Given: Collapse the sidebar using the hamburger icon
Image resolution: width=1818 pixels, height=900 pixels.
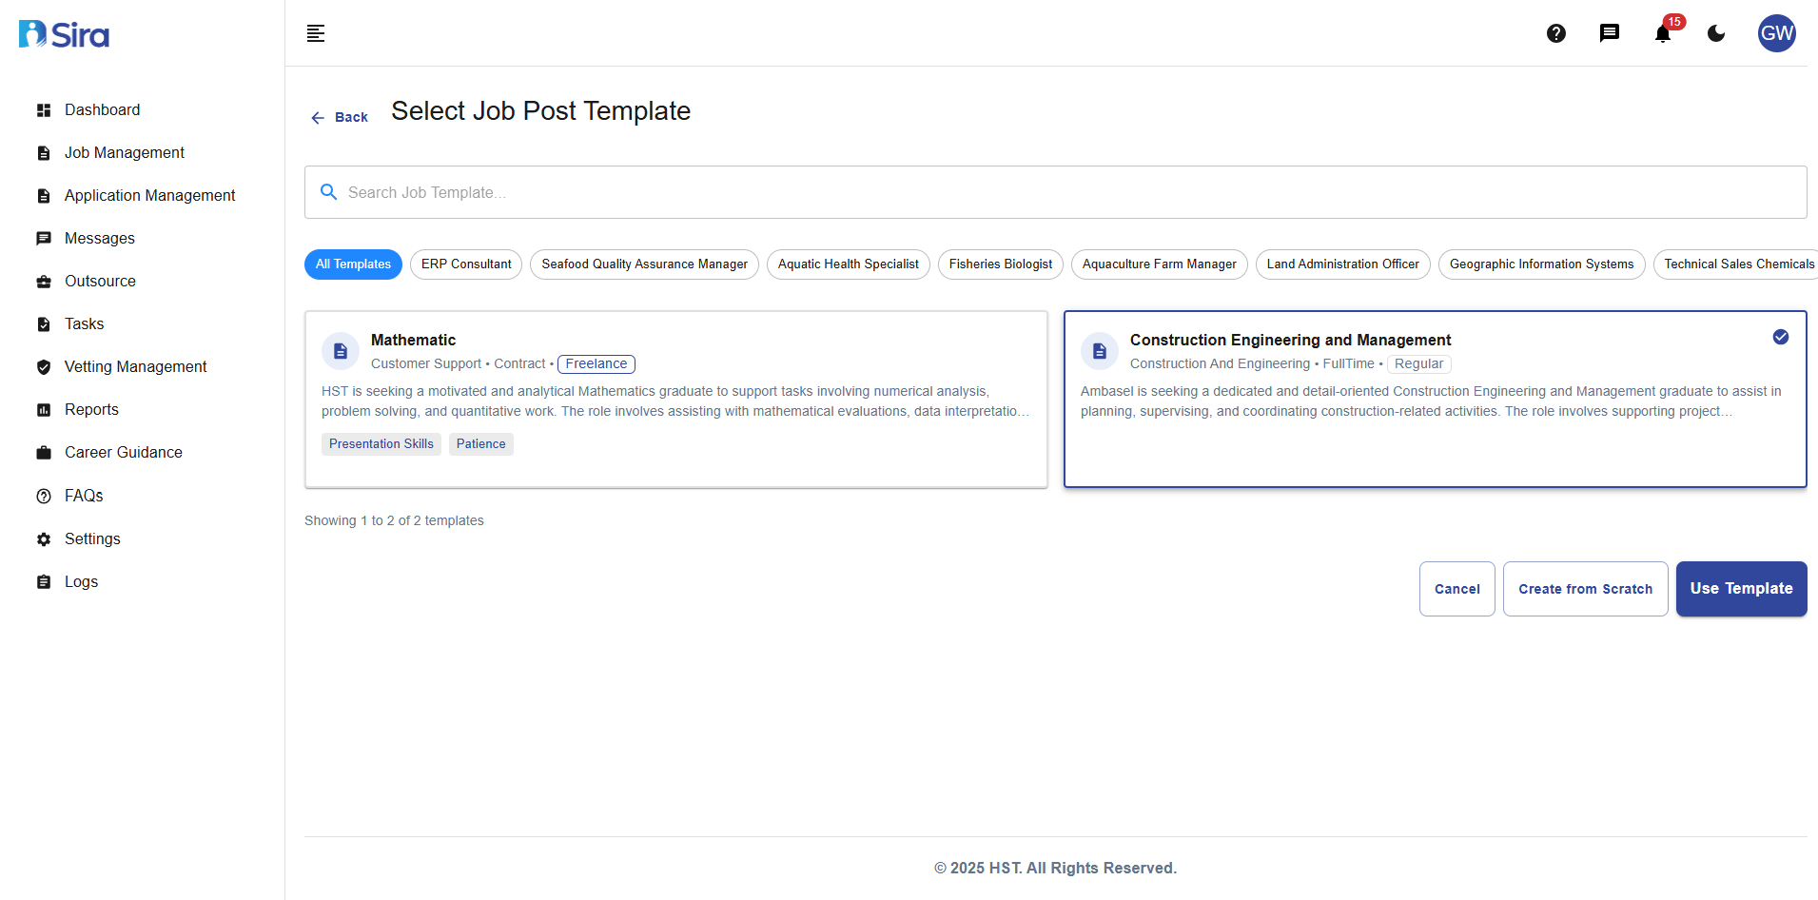Looking at the screenshot, I should (315, 33).
